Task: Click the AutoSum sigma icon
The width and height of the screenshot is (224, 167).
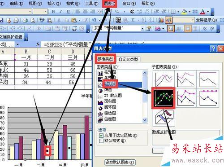Action: (x=133, y=20)
